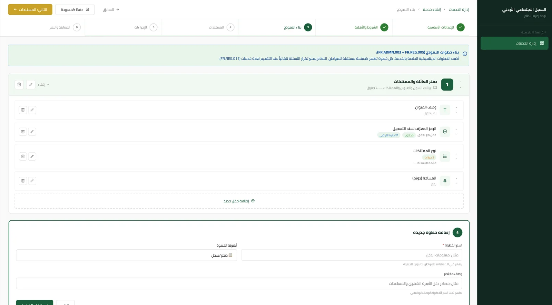Screen dimensions: 552x305
Task: Click the 2 خيارات options badge
Action: tap(429, 157)
